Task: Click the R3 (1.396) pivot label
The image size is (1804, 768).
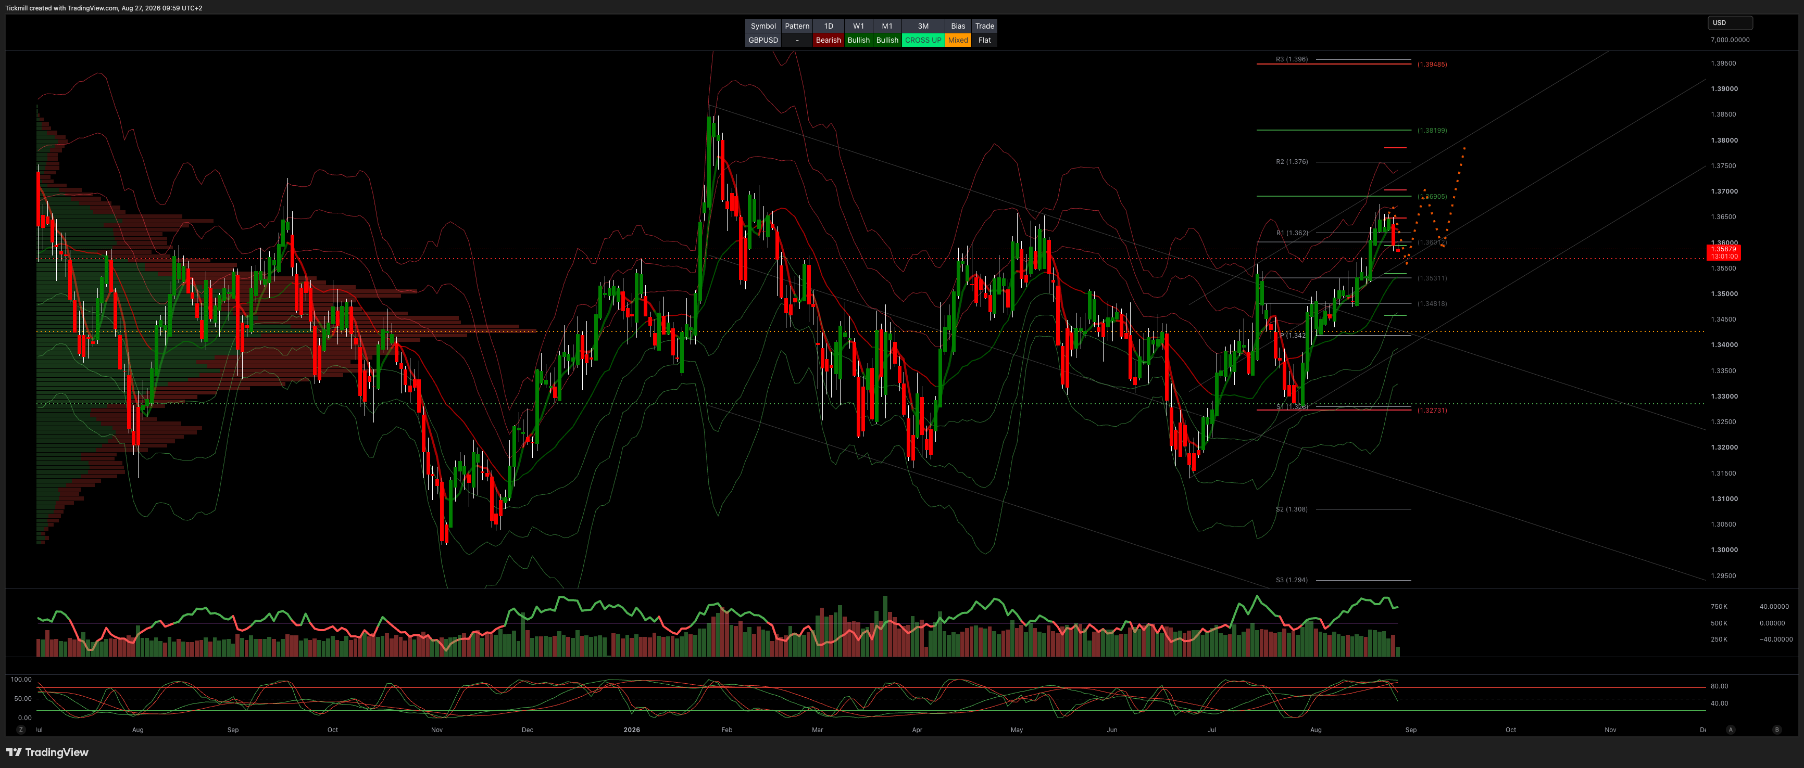Action: (1292, 59)
